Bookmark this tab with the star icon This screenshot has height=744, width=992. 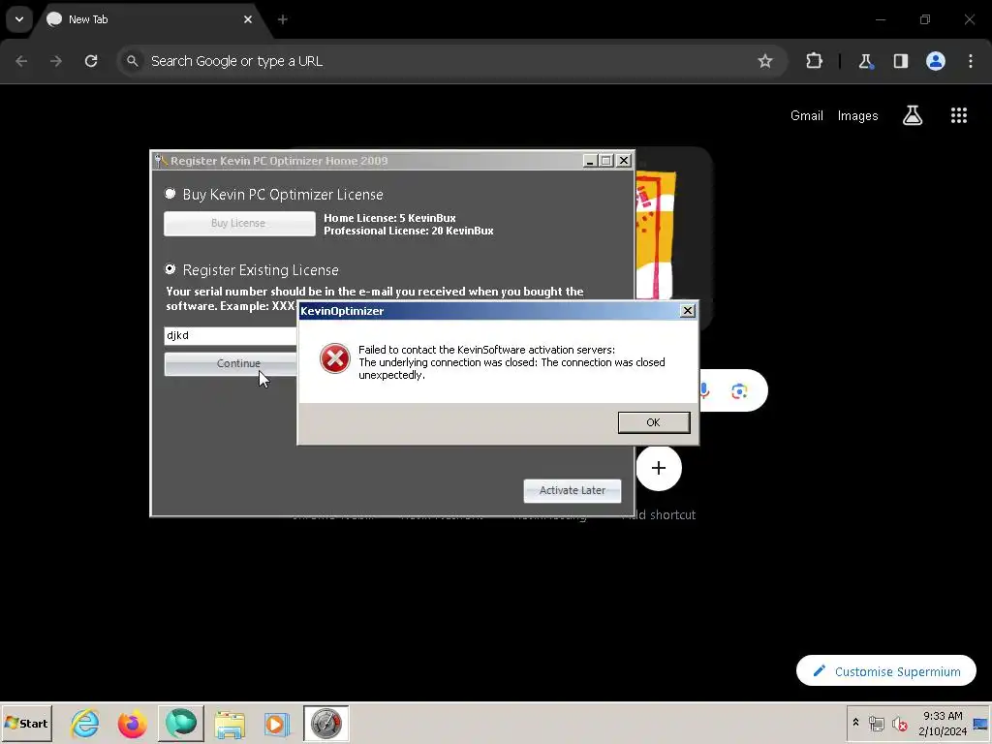tap(765, 61)
